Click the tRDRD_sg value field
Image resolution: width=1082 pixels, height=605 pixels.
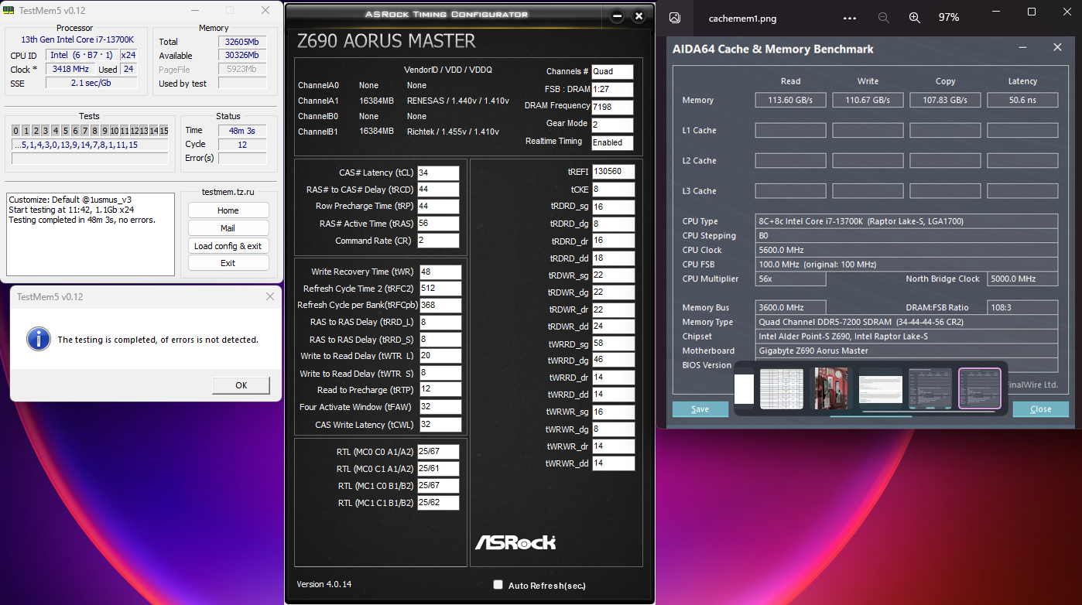613,207
